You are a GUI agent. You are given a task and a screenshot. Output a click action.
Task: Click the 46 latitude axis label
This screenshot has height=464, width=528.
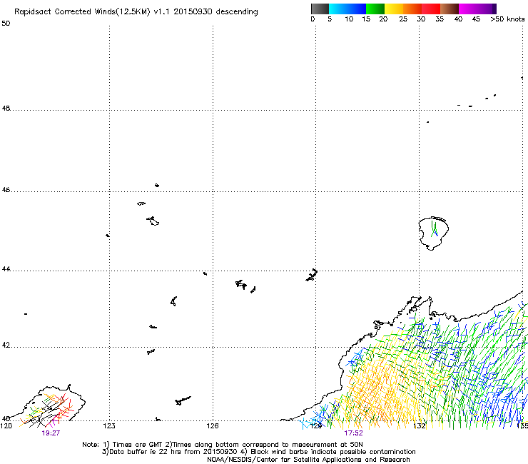(x=6, y=190)
